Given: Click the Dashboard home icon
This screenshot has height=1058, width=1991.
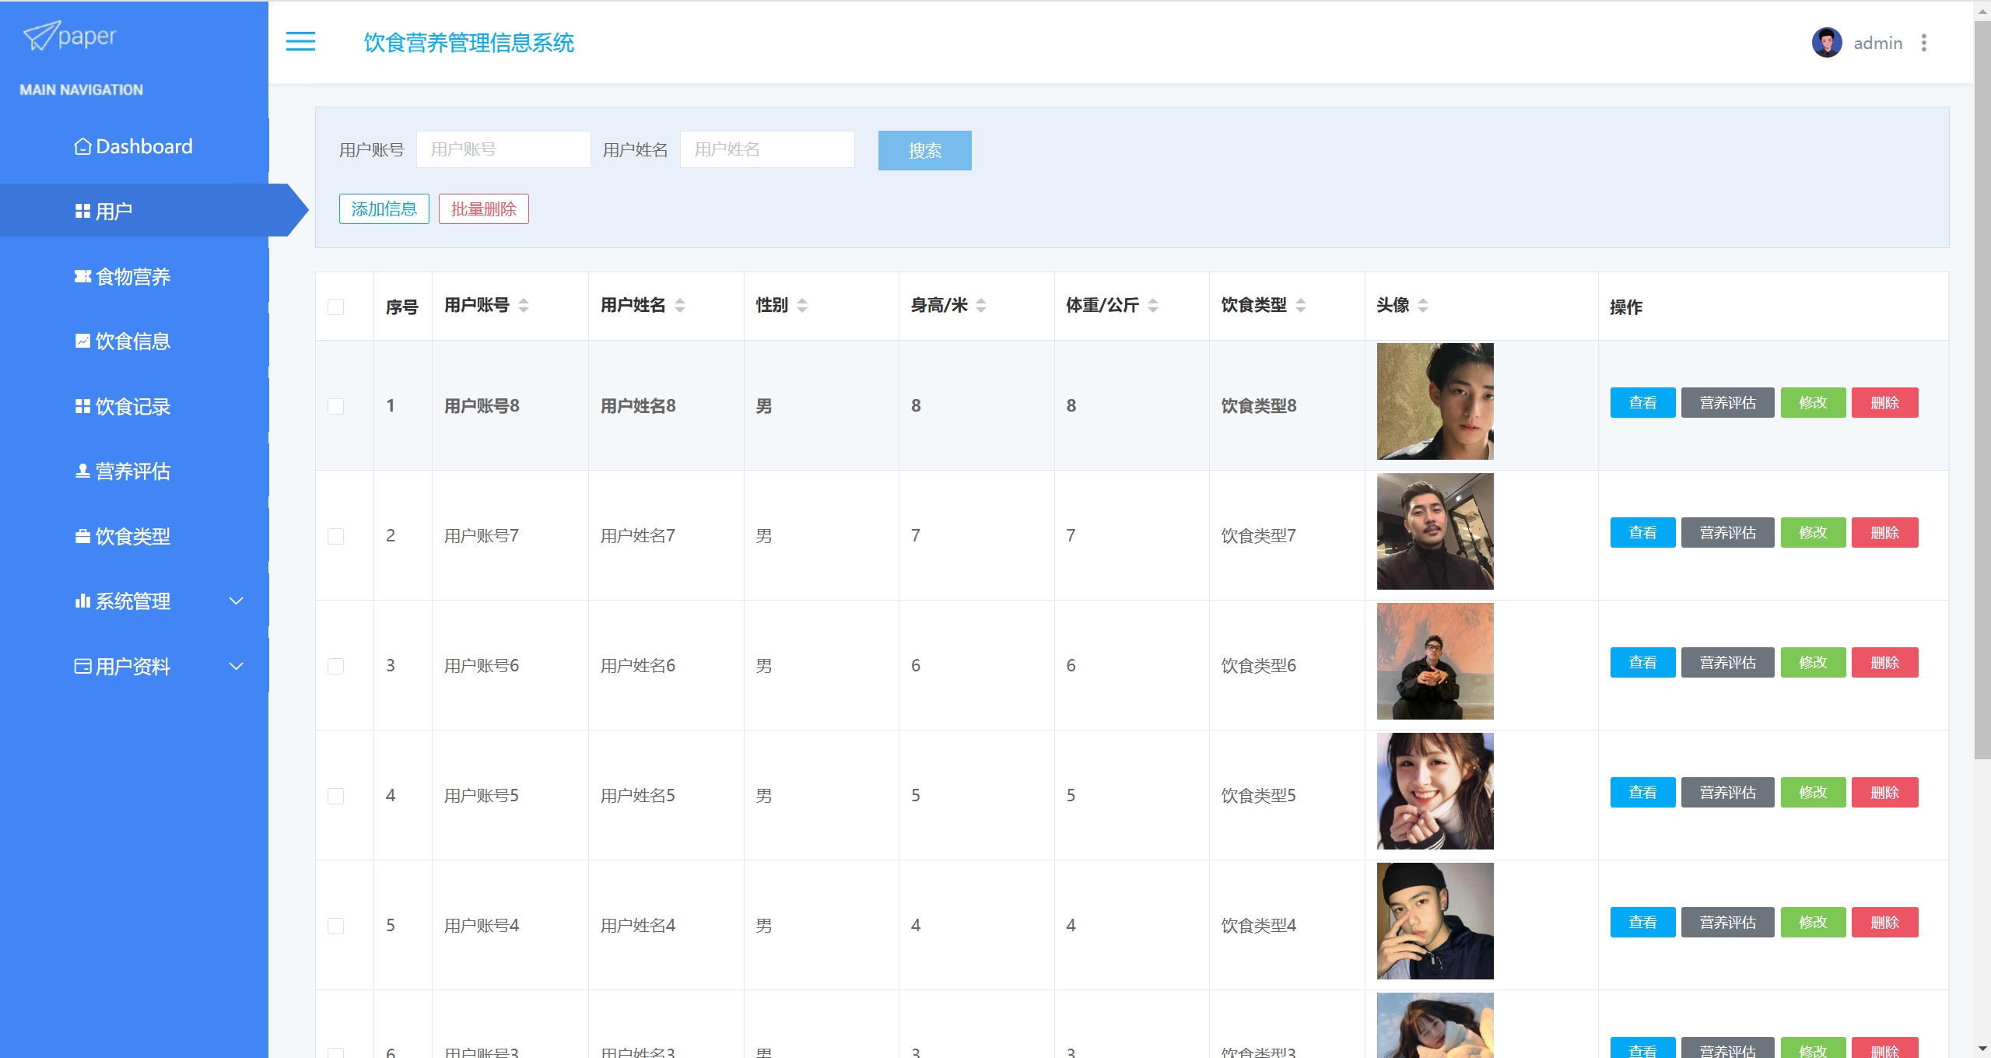Looking at the screenshot, I should click(82, 146).
